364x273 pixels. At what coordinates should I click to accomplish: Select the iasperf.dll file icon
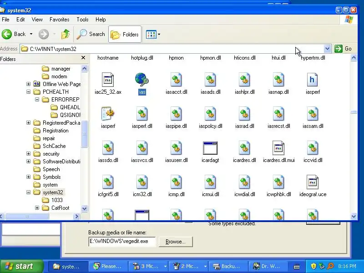142,113
